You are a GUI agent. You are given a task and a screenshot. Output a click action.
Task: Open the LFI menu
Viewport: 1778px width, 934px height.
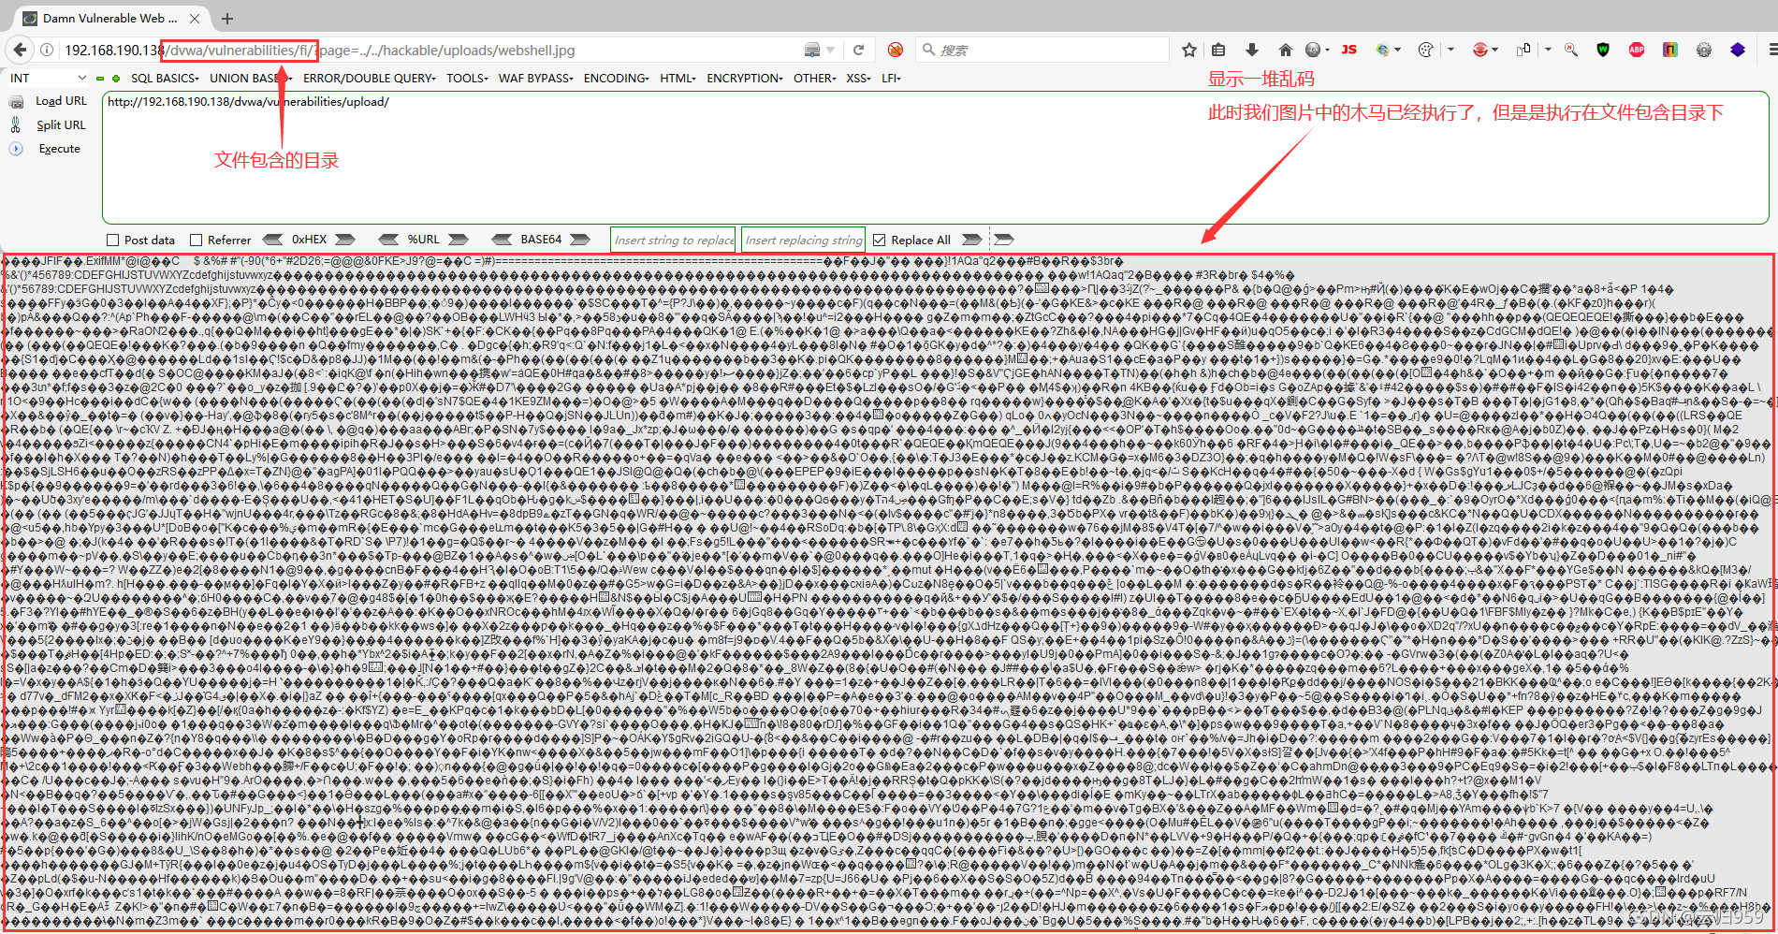click(891, 79)
